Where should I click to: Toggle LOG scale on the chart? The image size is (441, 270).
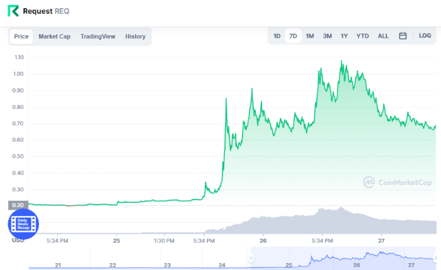[x=425, y=36]
